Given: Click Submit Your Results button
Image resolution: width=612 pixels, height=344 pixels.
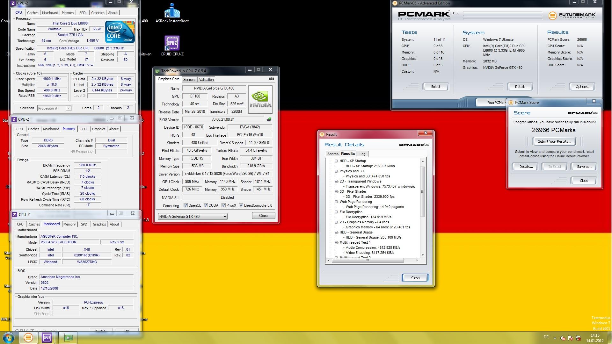Looking at the screenshot, I should 554,141.
